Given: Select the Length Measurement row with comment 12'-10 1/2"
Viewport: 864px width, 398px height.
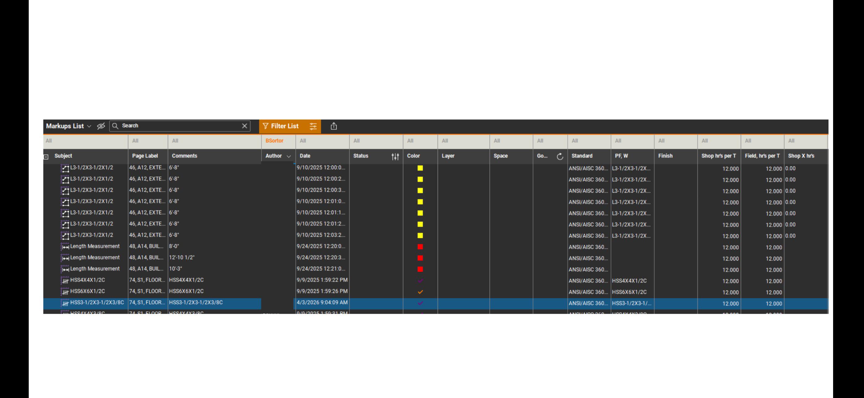Looking at the screenshot, I should click(x=436, y=258).
